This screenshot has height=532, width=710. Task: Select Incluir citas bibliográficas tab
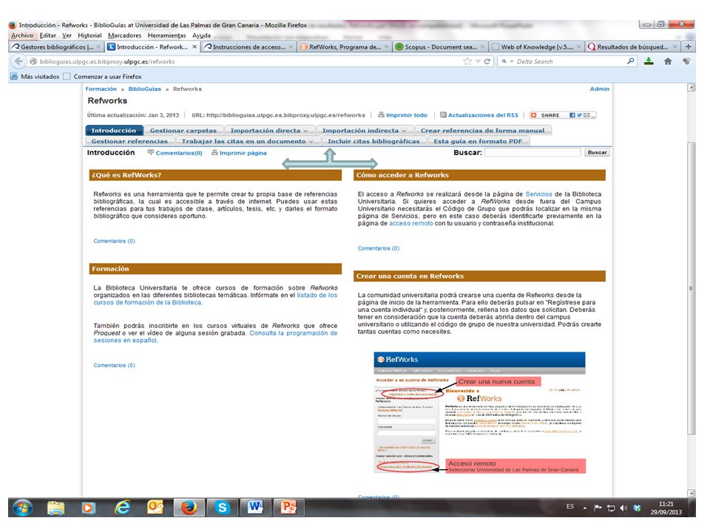click(x=373, y=141)
